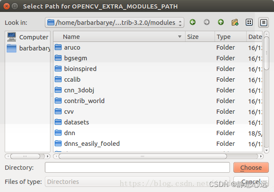Click the file list scrollbar down arrow
274x192 pixels.
tap(266, 150)
